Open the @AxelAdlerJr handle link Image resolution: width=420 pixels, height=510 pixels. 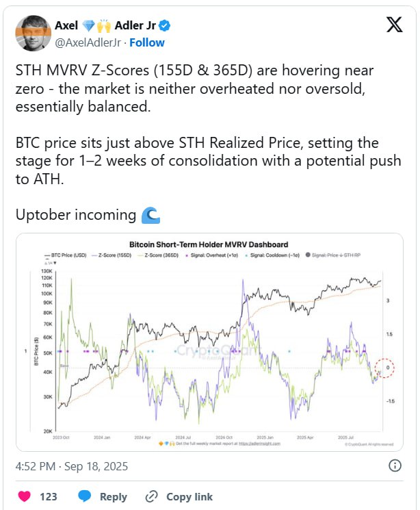click(88, 42)
